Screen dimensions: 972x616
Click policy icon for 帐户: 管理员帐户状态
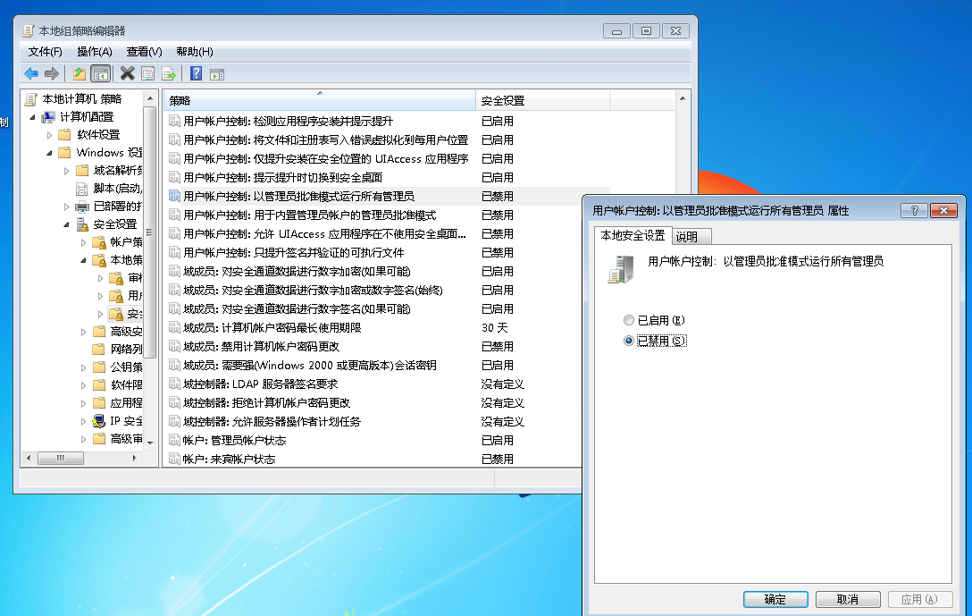(x=175, y=441)
